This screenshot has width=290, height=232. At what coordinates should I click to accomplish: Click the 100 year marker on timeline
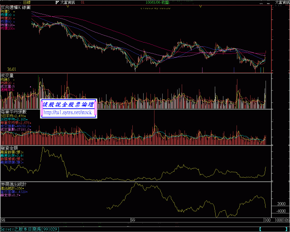pos(268,220)
